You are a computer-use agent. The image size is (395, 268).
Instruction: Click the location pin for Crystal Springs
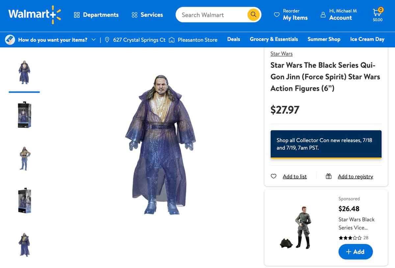coord(107,39)
